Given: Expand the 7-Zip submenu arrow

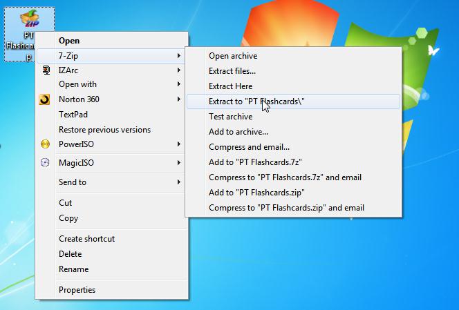Looking at the screenshot, I should [x=178, y=55].
